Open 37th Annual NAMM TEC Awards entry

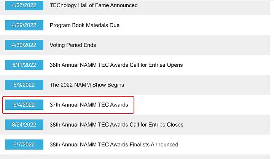coord(89,104)
